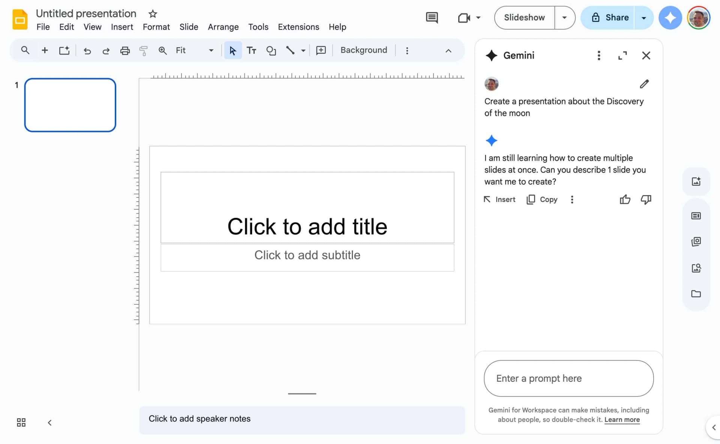This screenshot has height=444, width=720.
Task: Open the Gemini sparkle button in header
Action: tap(670, 18)
